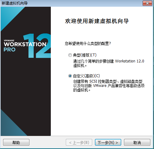Click the 典型(推荐)(T) option label
This screenshot has width=154, height=149.
85,55
